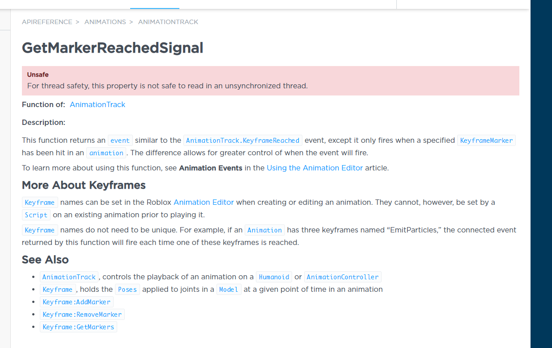
Task: Select ANIMATIONTRACK in the breadcrumb trail
Action: point(168,22)
